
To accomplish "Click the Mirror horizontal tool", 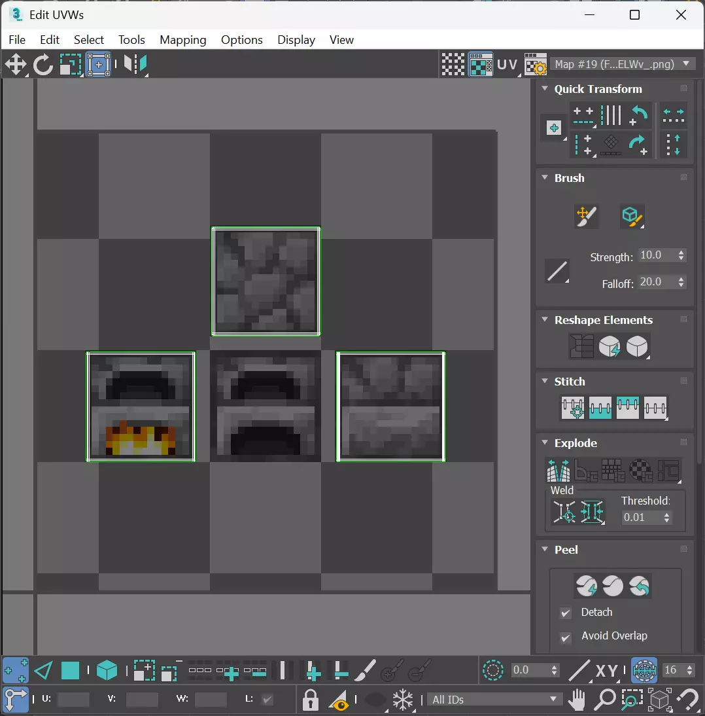I will [135, 64].
